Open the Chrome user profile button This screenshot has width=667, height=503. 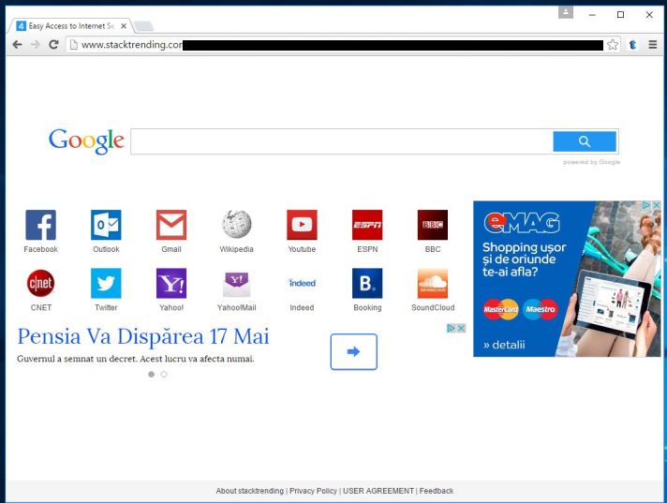(x=565, y=13)
